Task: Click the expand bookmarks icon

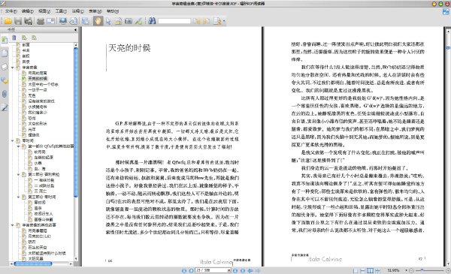Action: coord(24,38)
